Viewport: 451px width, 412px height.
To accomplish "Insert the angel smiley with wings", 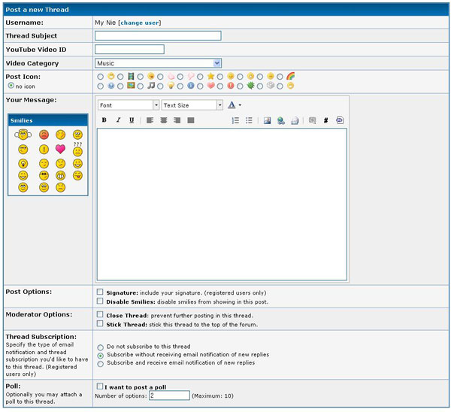I will 23,135.
